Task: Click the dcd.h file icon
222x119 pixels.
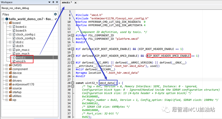Action: click(x=14, y=46)
